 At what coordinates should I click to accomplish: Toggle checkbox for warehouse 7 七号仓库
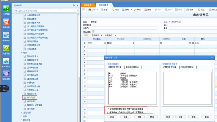(110, 82)
